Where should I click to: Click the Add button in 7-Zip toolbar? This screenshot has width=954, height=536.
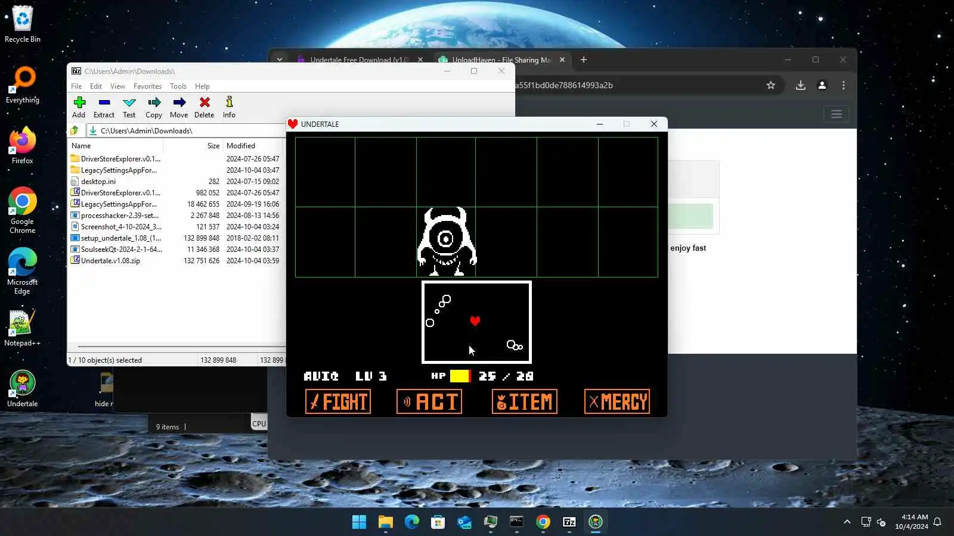[x=79, y=107]
